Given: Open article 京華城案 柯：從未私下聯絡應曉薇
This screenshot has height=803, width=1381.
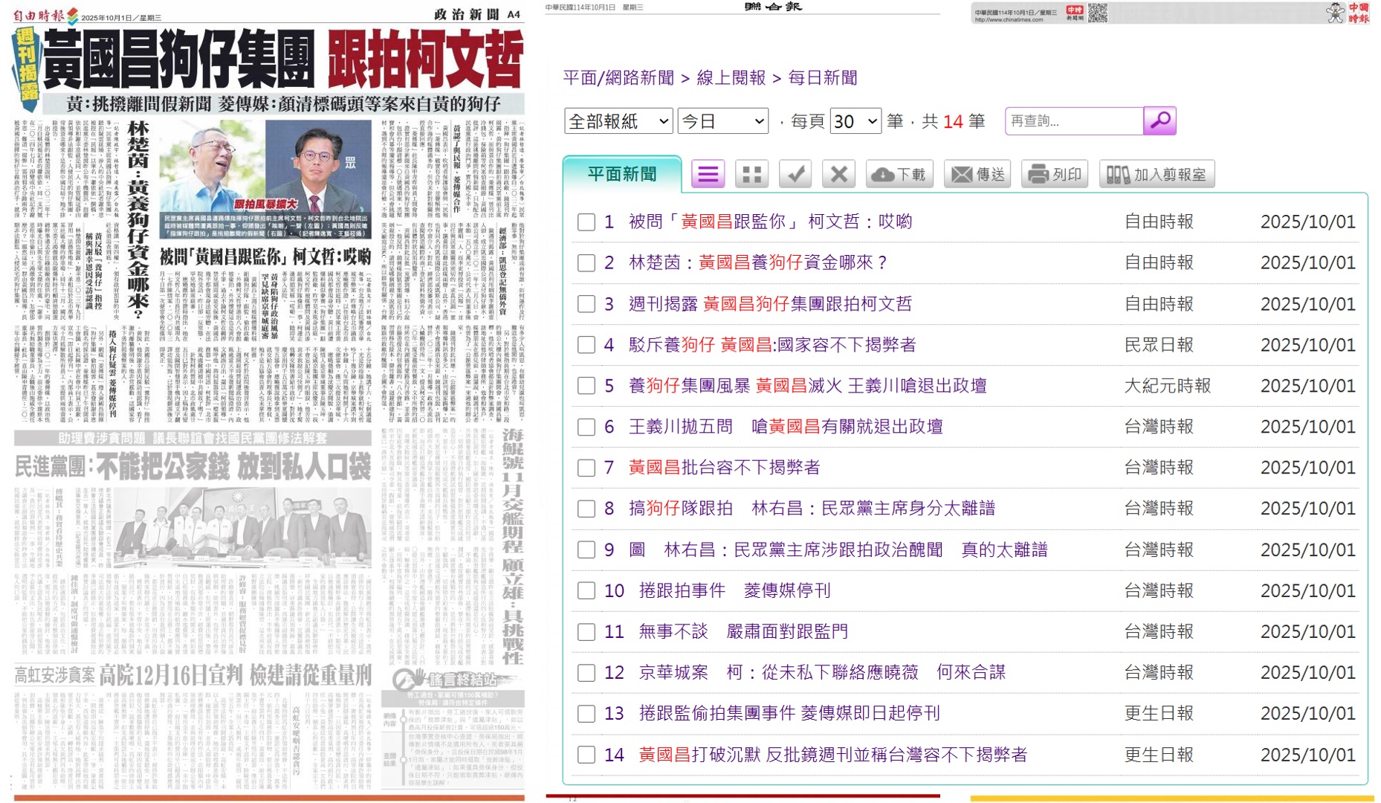Looking at the screenshot, I should coord(822,673).
